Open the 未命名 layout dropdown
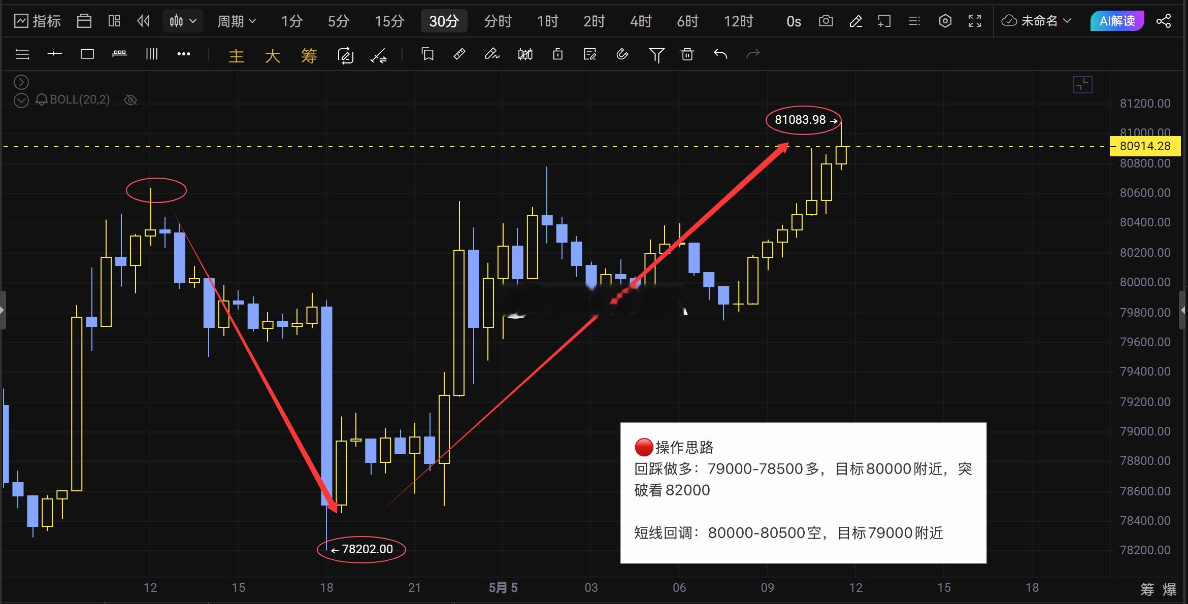The image size is (1188, 604). (1037, 21)
